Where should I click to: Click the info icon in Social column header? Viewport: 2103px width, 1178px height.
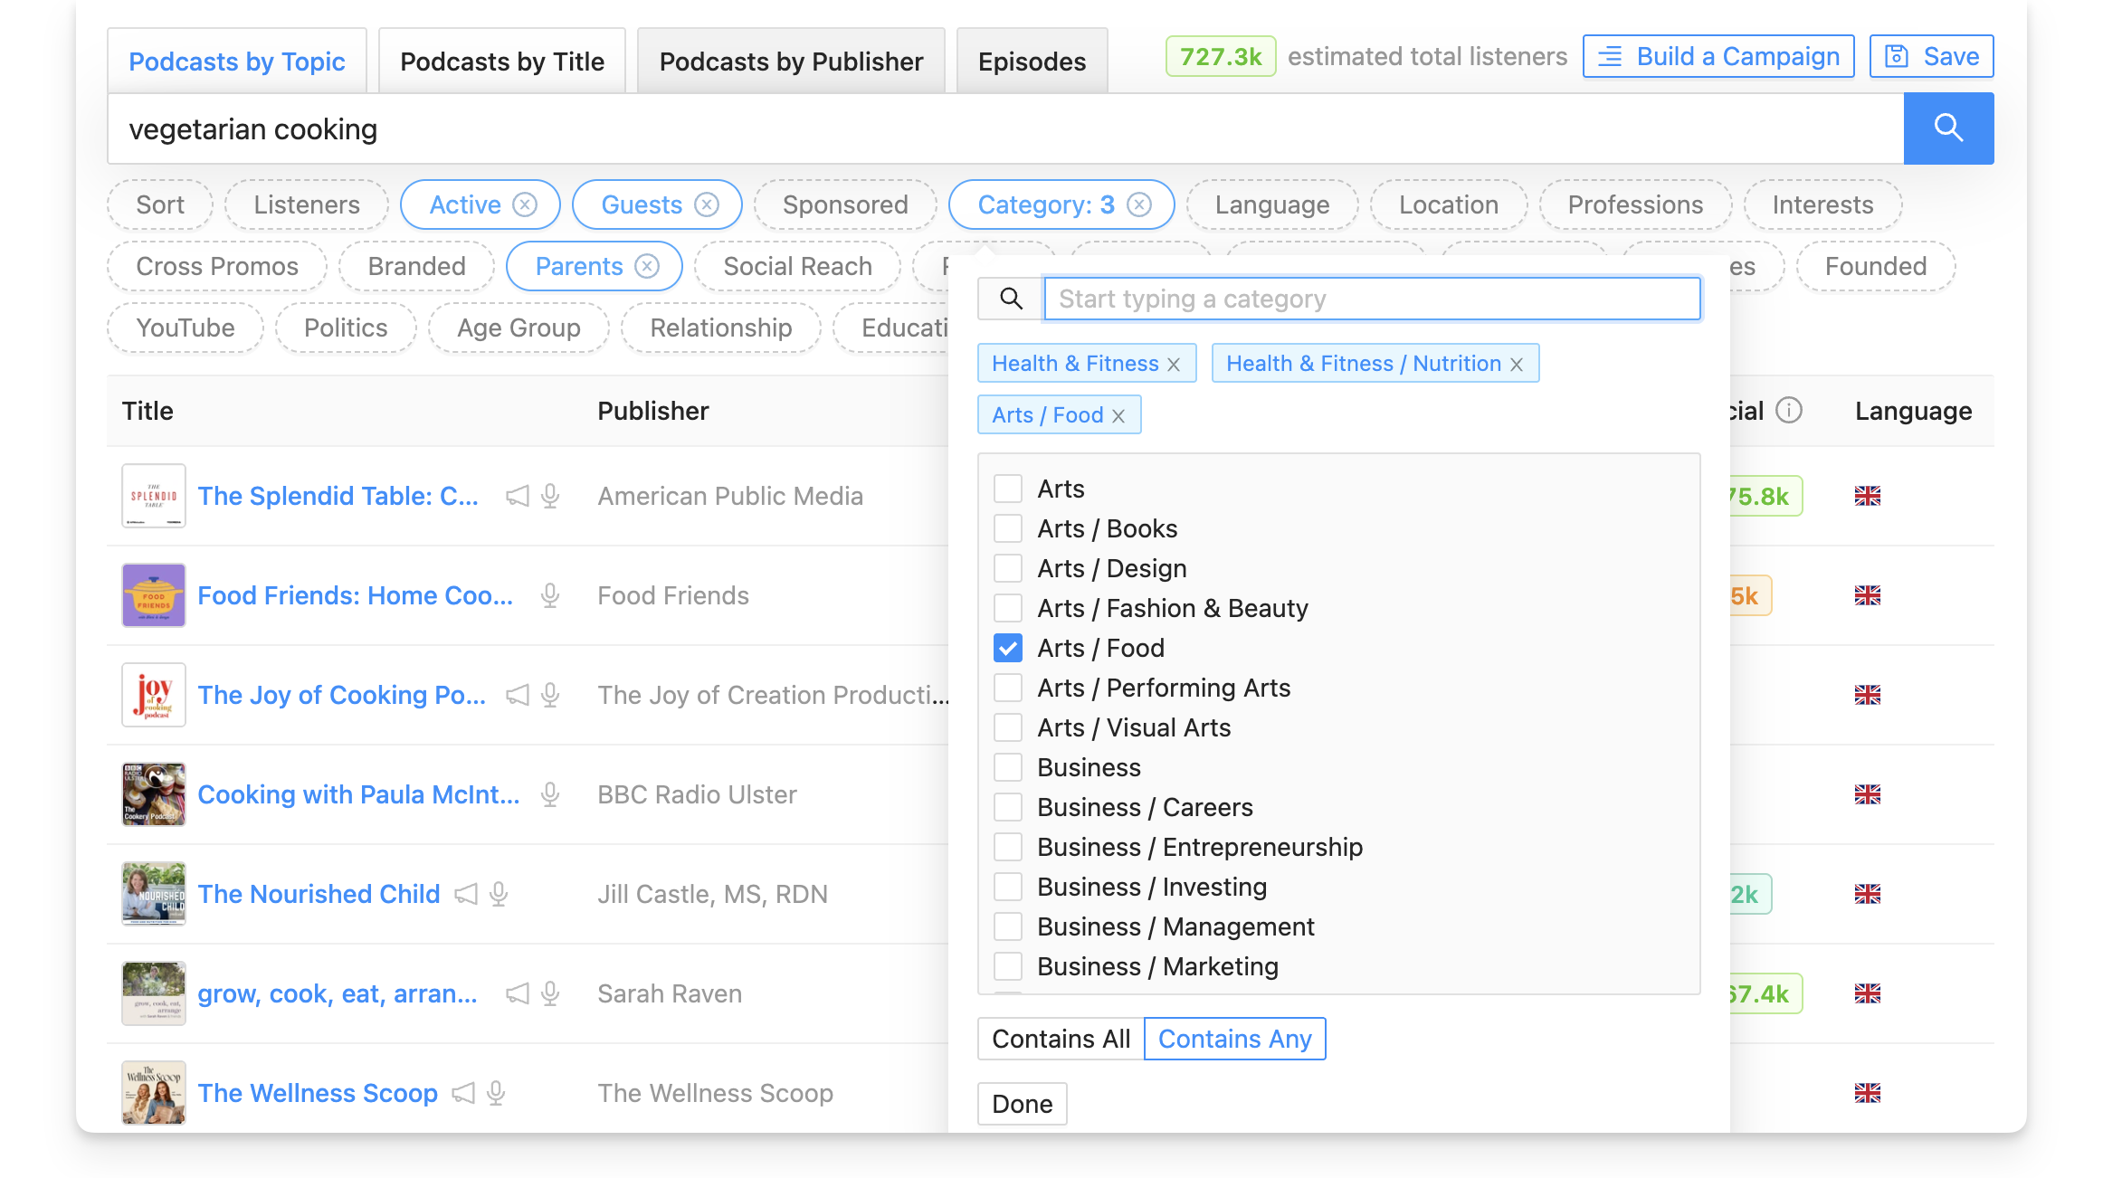[x=1788, y=411]
